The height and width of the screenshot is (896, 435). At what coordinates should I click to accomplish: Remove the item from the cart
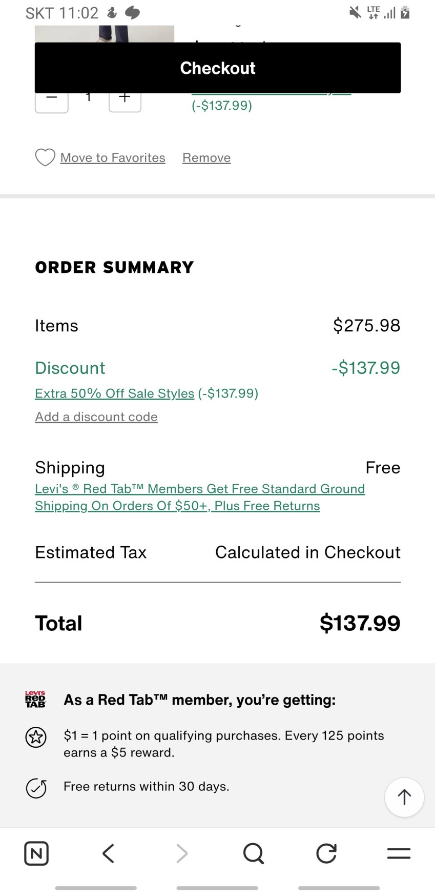[x=206, y=157]
